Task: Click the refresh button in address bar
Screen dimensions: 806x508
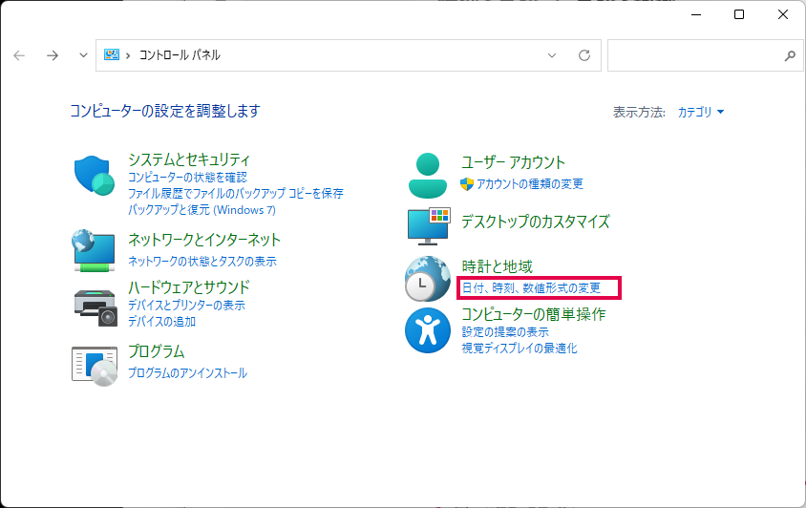Action: tap(584, 55)
